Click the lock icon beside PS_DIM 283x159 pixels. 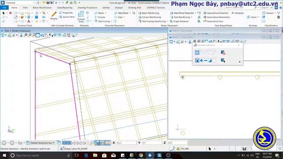178,149
